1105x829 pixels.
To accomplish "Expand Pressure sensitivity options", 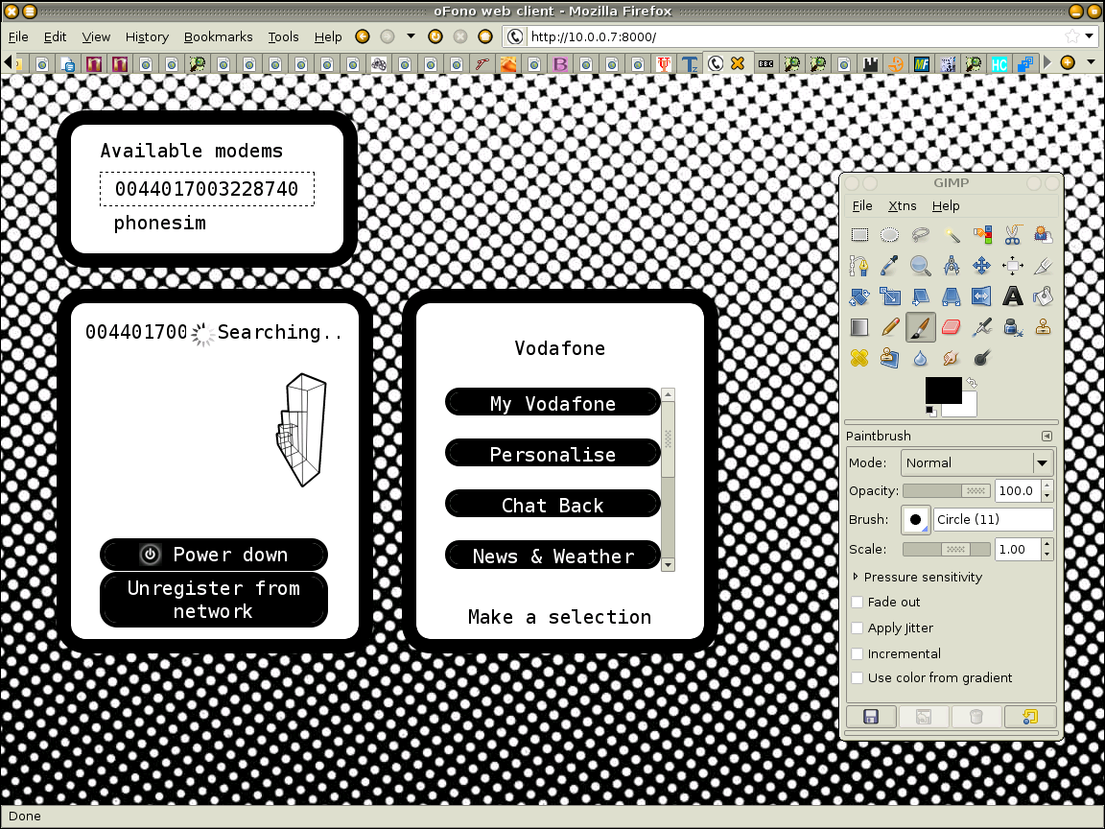I will tap(856, 577).
